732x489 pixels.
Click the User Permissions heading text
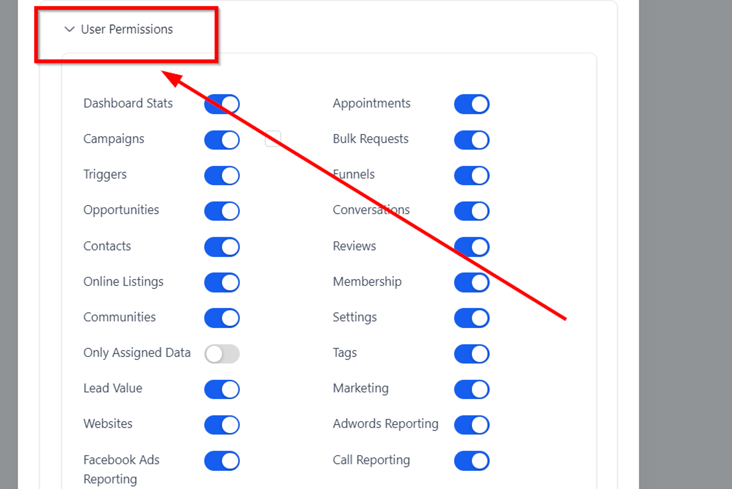pyautogui.click(x=127, y=29)
